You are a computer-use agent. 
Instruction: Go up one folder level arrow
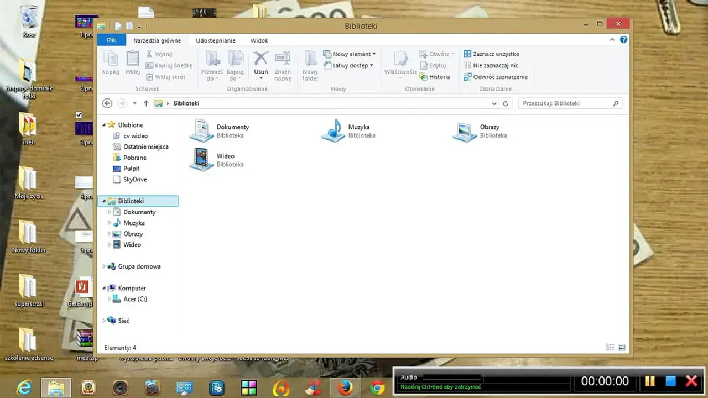(x=146, y=103)
